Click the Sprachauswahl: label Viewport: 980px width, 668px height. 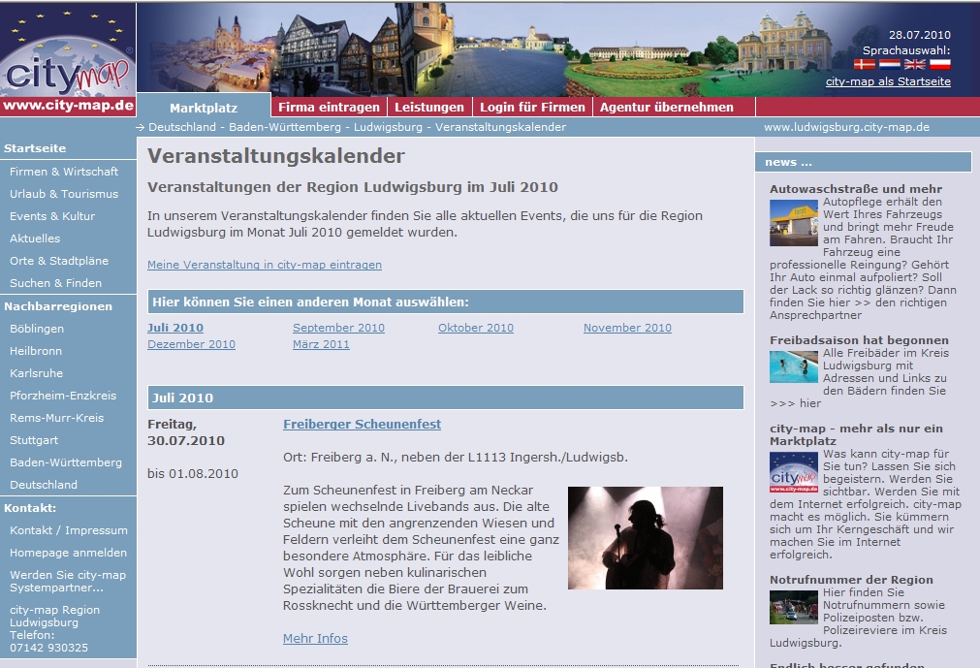[906, 50]
